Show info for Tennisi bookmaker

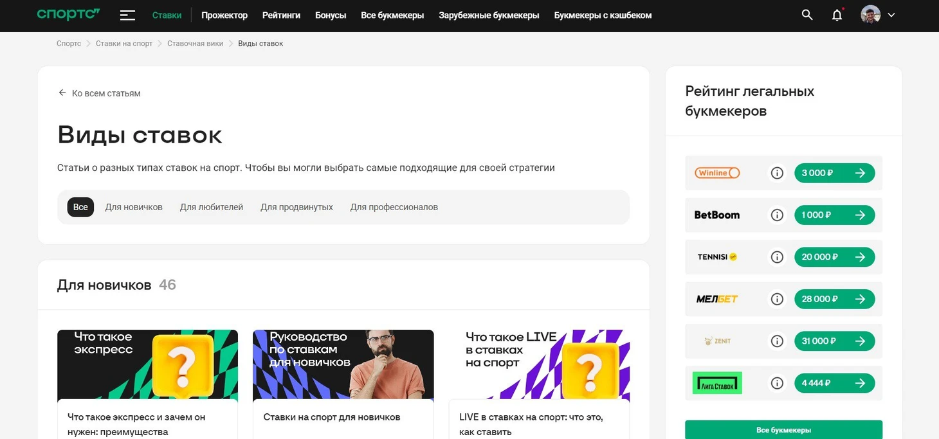tap(777, 257)
